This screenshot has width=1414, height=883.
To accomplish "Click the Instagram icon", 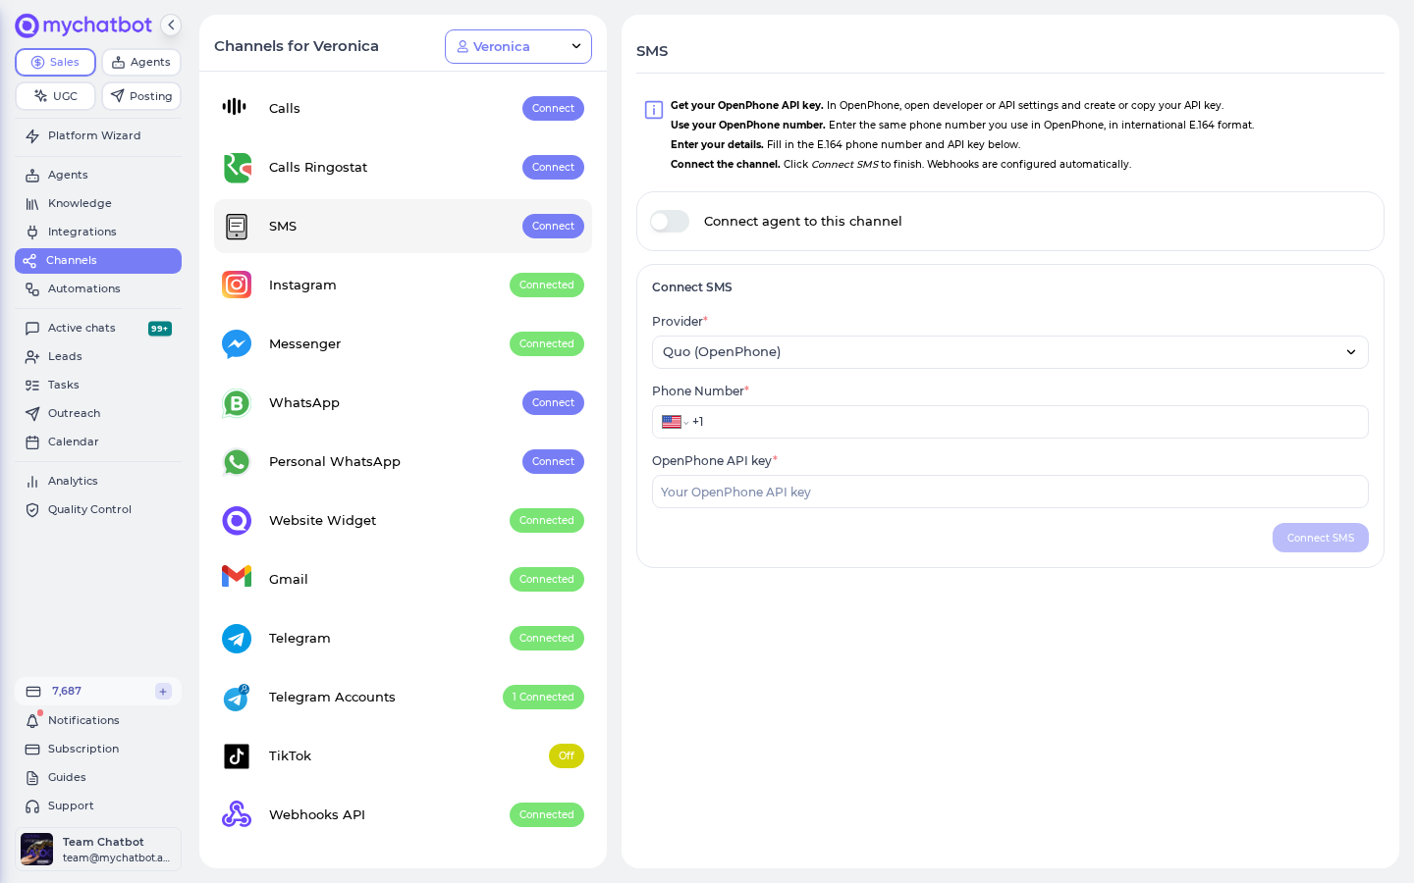I will [237, 286].
